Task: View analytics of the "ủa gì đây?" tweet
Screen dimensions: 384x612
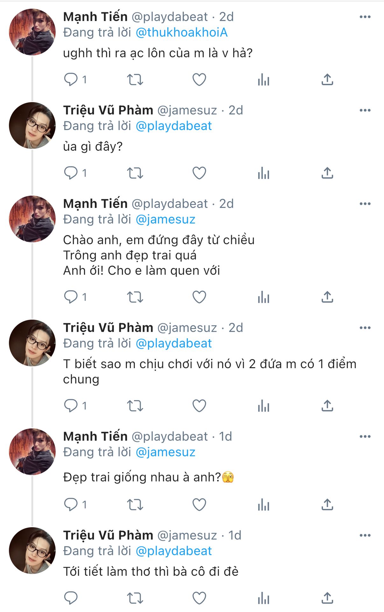Action: coord(263,173)
